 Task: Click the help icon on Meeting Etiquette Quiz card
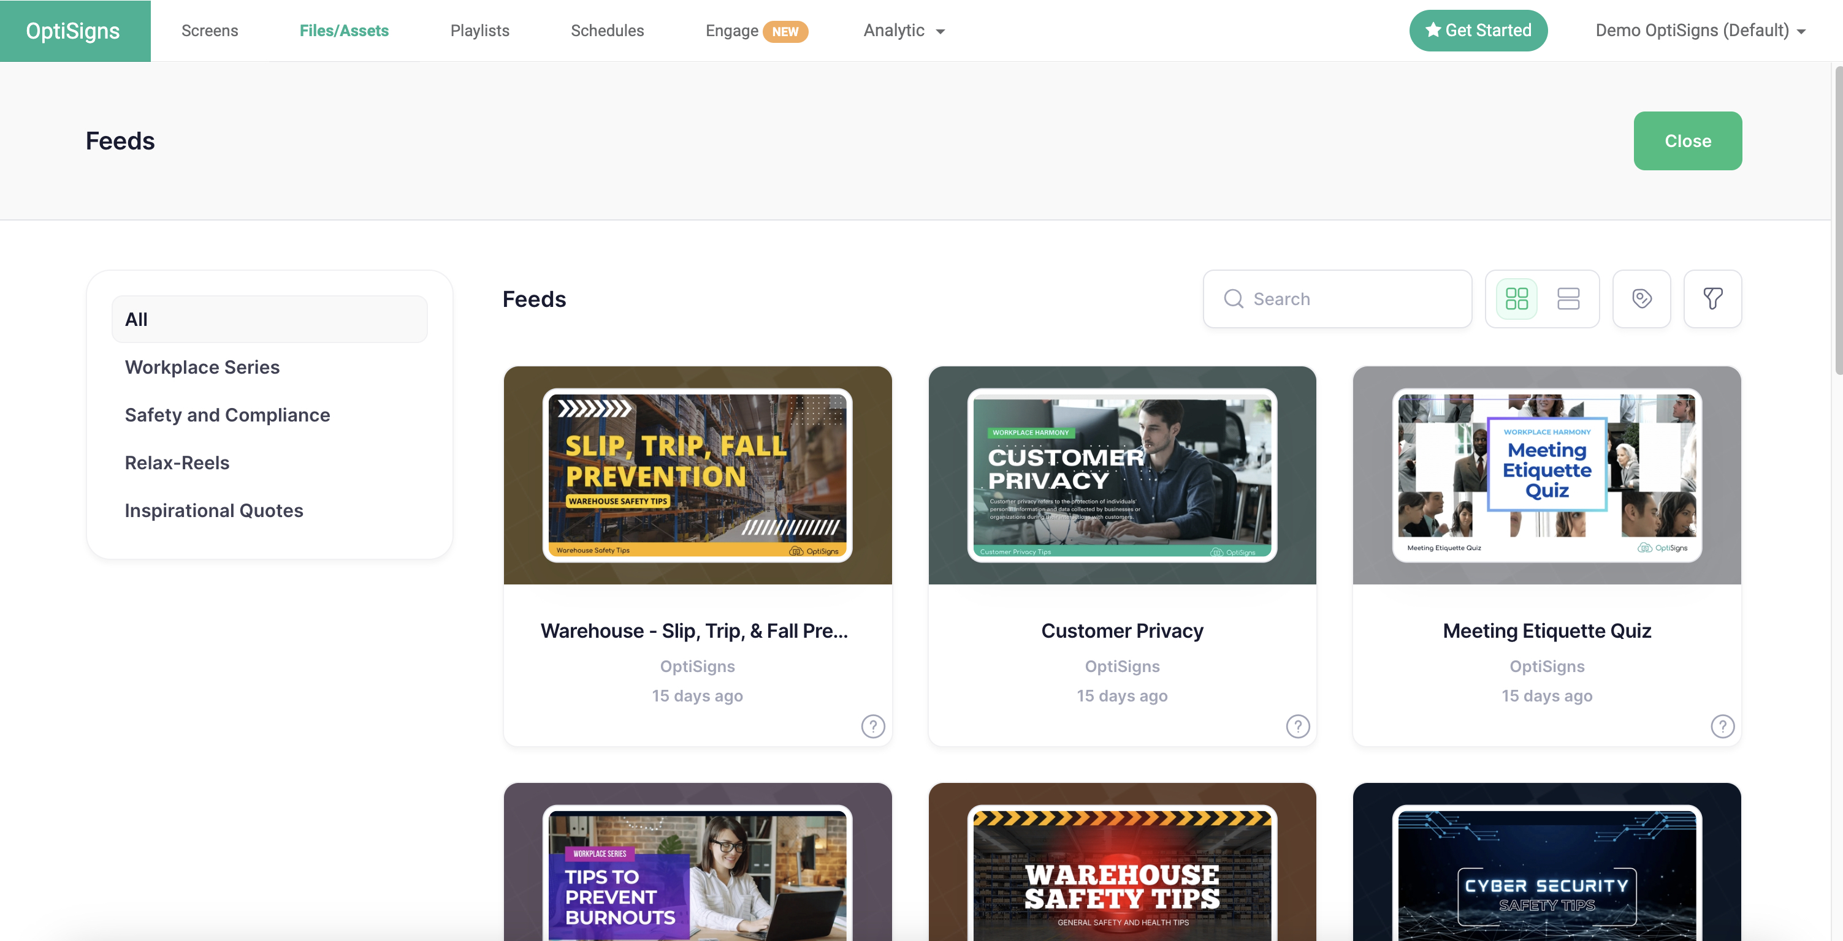pyautogui.click(x=1722, y=726)
